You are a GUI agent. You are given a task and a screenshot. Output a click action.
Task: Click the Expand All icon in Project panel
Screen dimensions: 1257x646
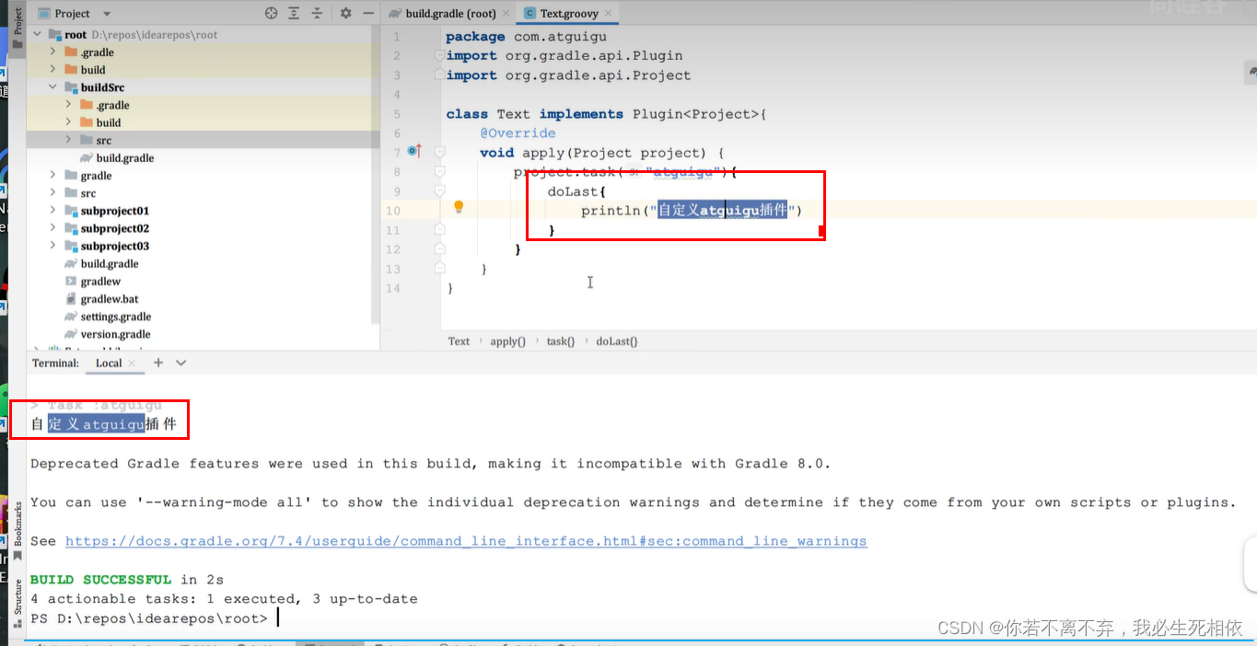pos(294,13)
